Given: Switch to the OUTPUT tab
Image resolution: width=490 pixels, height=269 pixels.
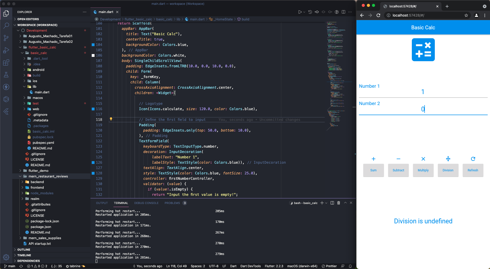Looking at the screenshot, I should click(102, 203).
